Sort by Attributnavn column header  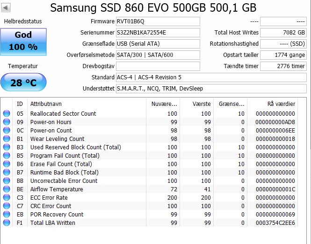coord(87,104)
